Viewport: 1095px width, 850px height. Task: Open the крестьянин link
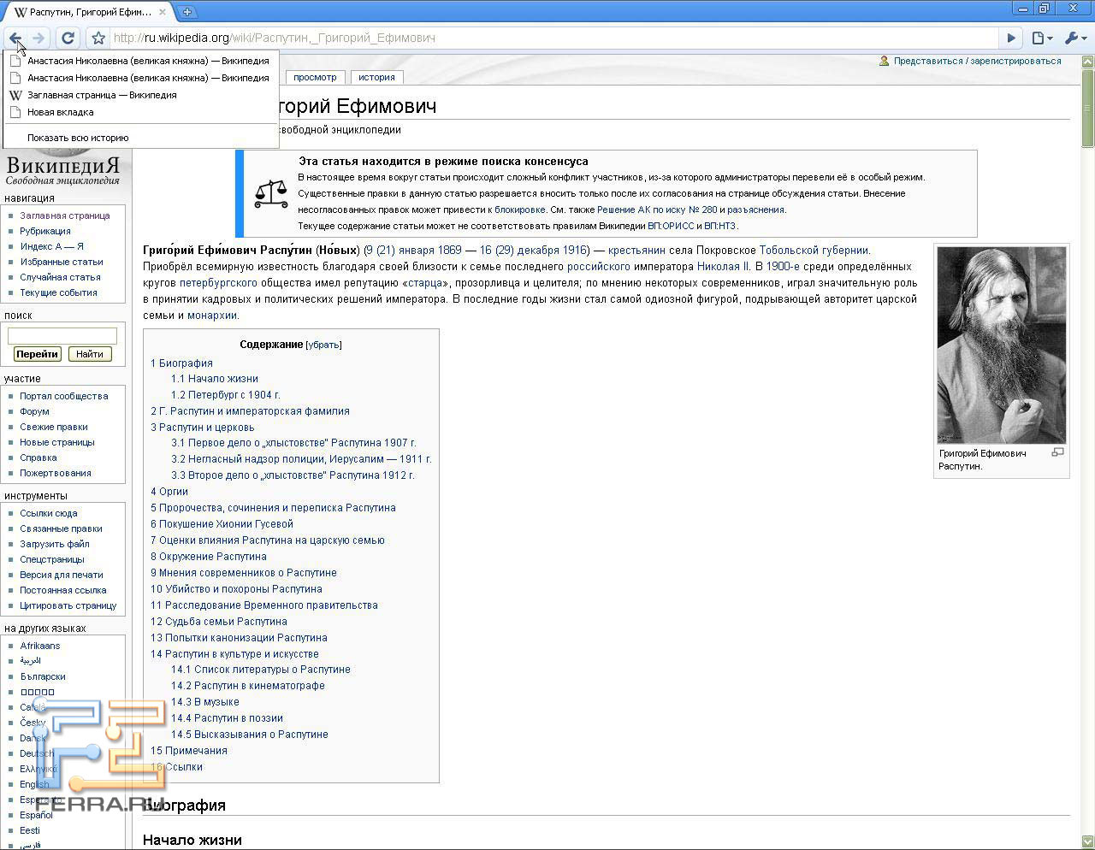point(636,251)
